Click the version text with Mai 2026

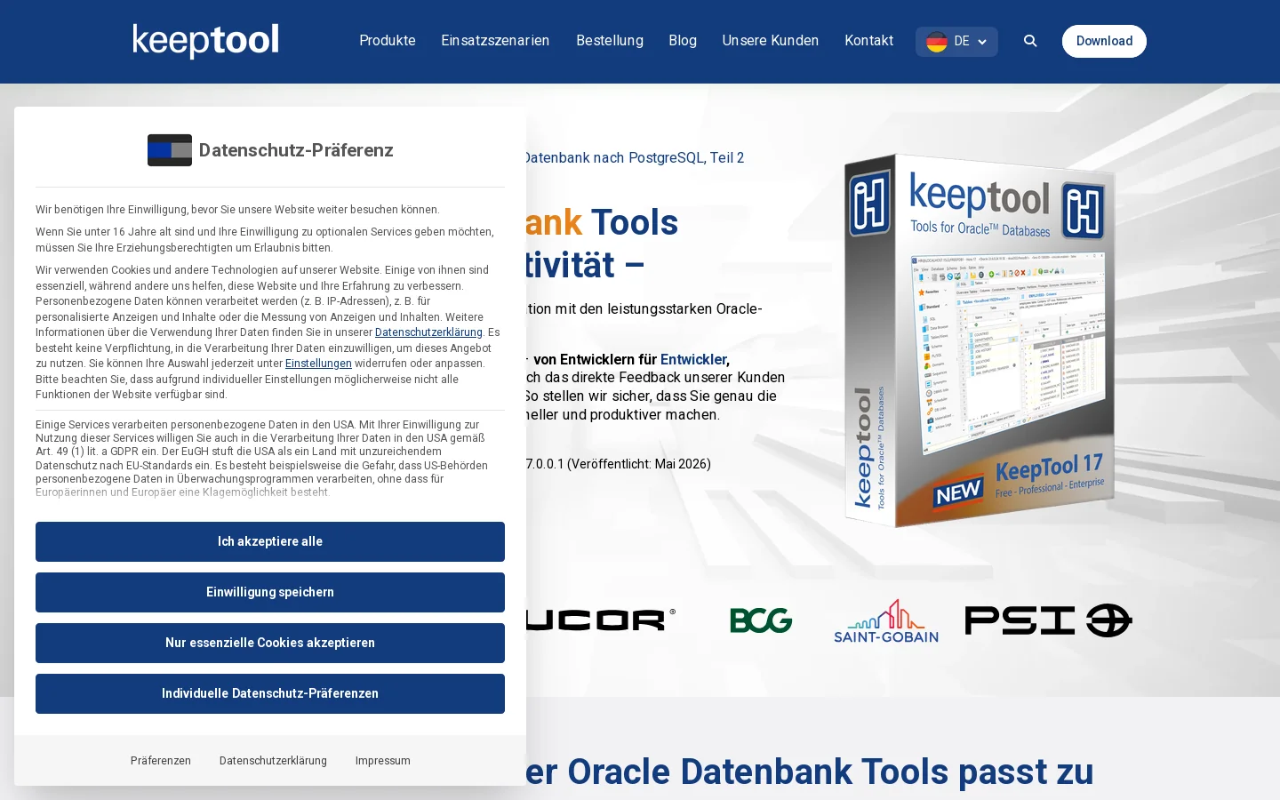pos(619,464)
